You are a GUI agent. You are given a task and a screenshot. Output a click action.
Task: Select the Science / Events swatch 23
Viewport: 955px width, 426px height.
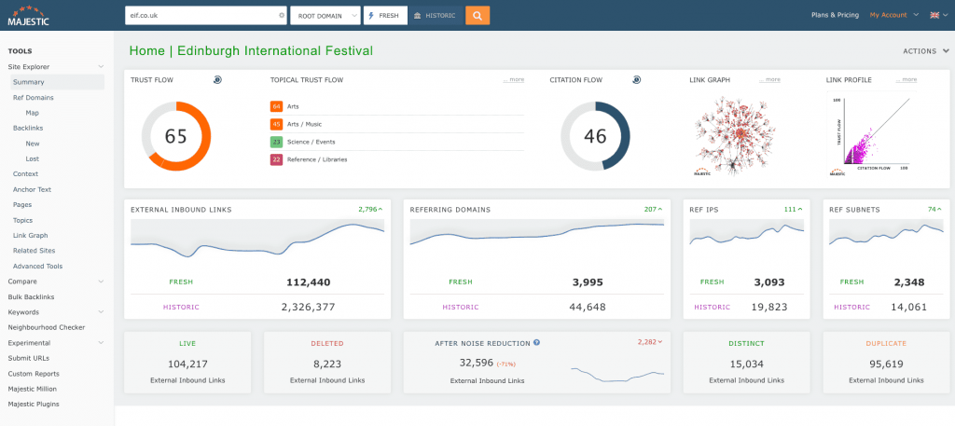click(276, 142)
